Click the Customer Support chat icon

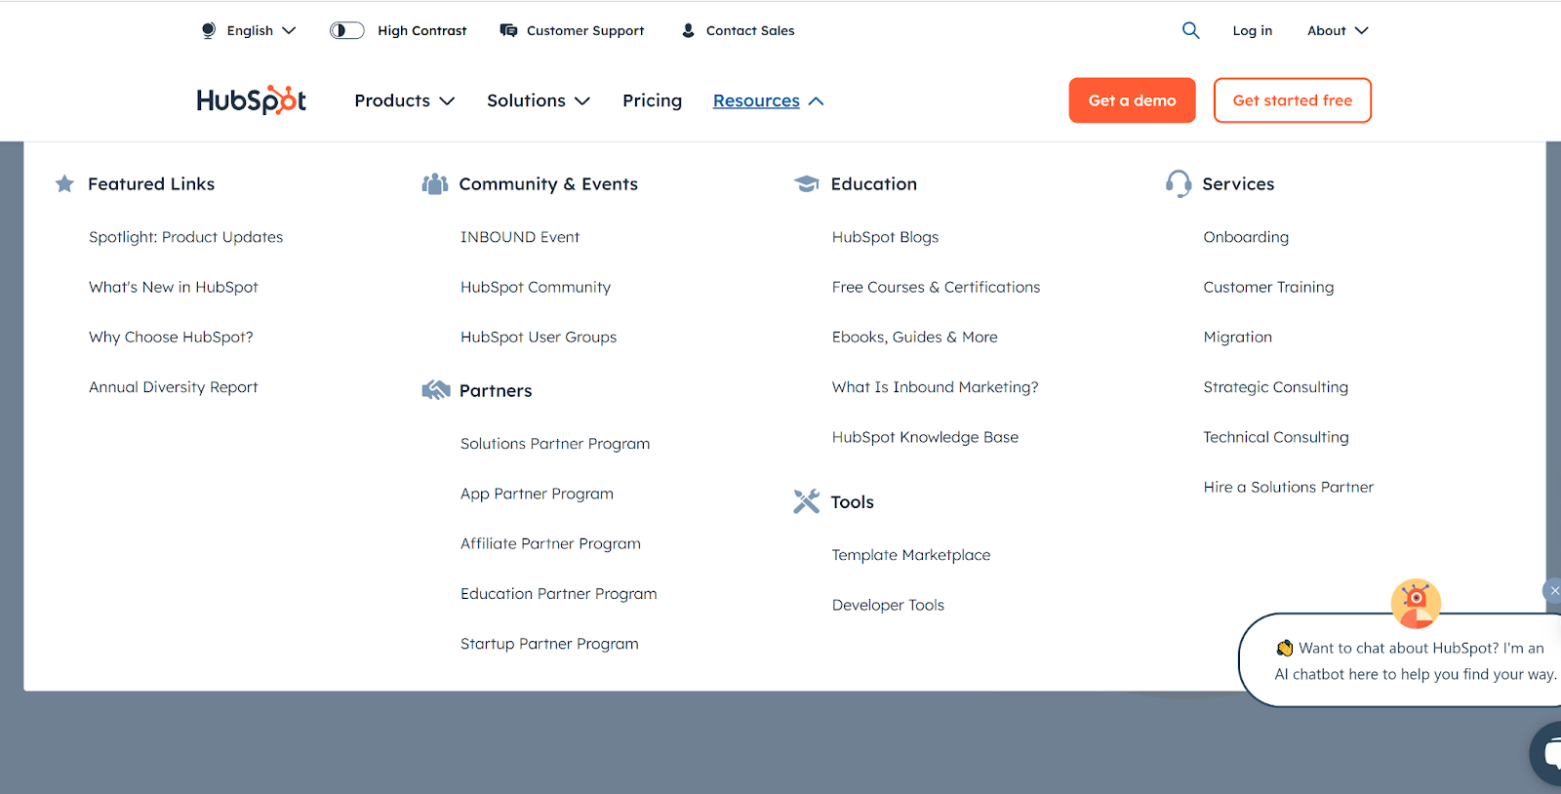tap(508, 30)
